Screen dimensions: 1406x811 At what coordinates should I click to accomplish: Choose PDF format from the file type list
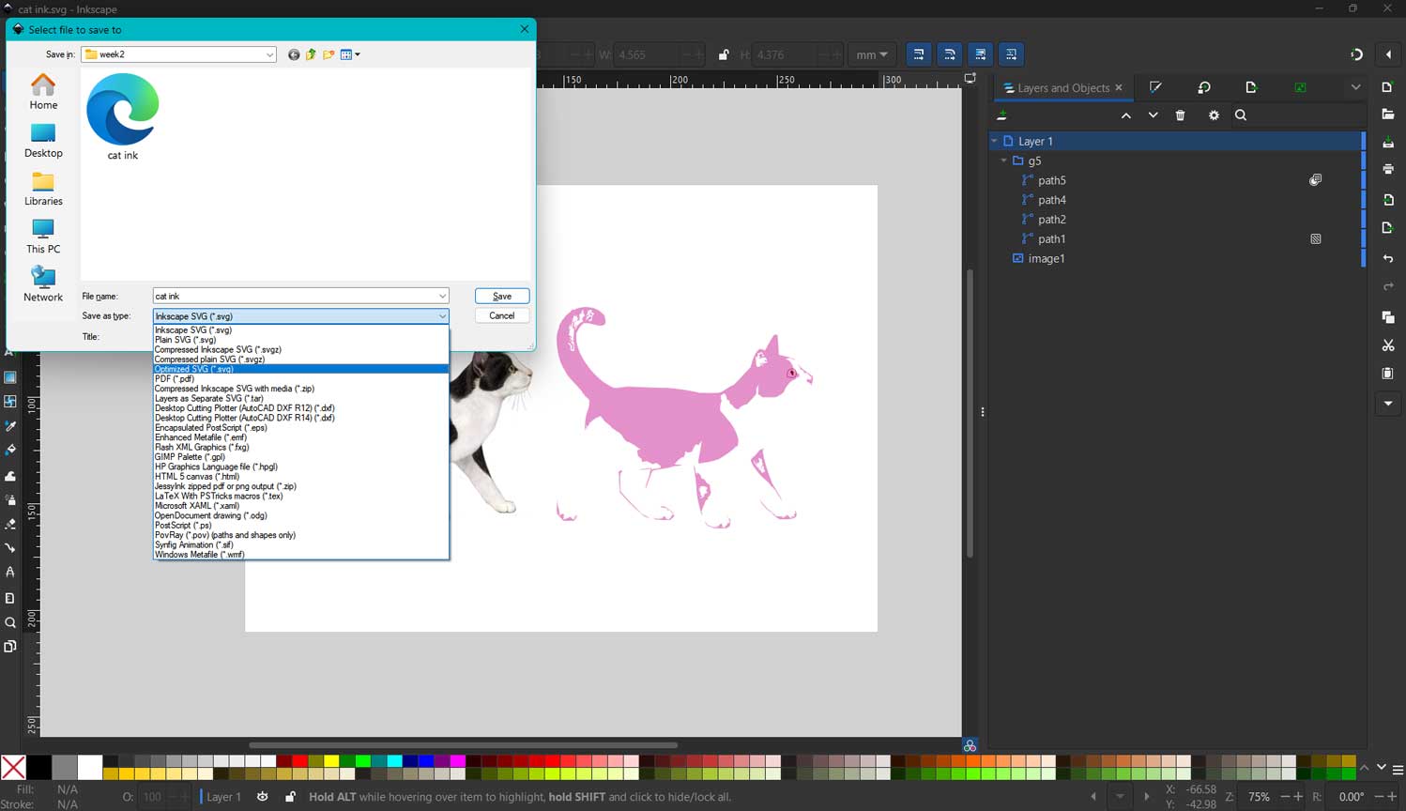[175, 378]
